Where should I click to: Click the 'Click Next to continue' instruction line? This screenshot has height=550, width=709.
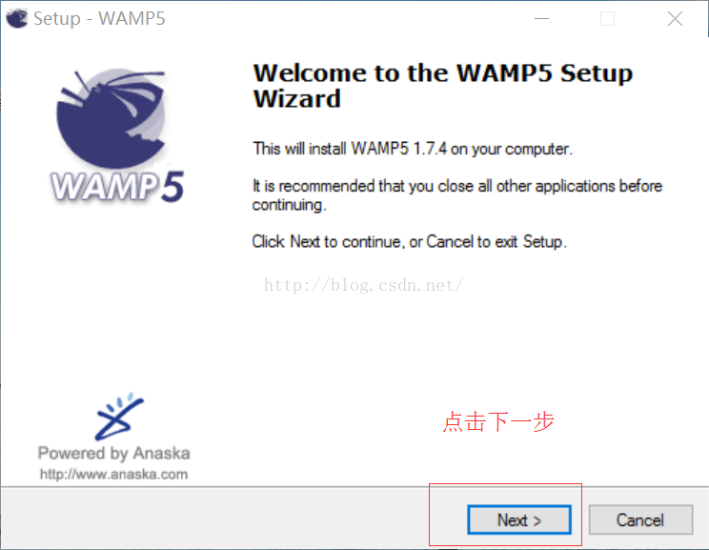click(409, 241)
